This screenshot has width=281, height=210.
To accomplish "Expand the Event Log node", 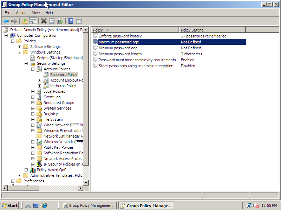I will point(33,97).
